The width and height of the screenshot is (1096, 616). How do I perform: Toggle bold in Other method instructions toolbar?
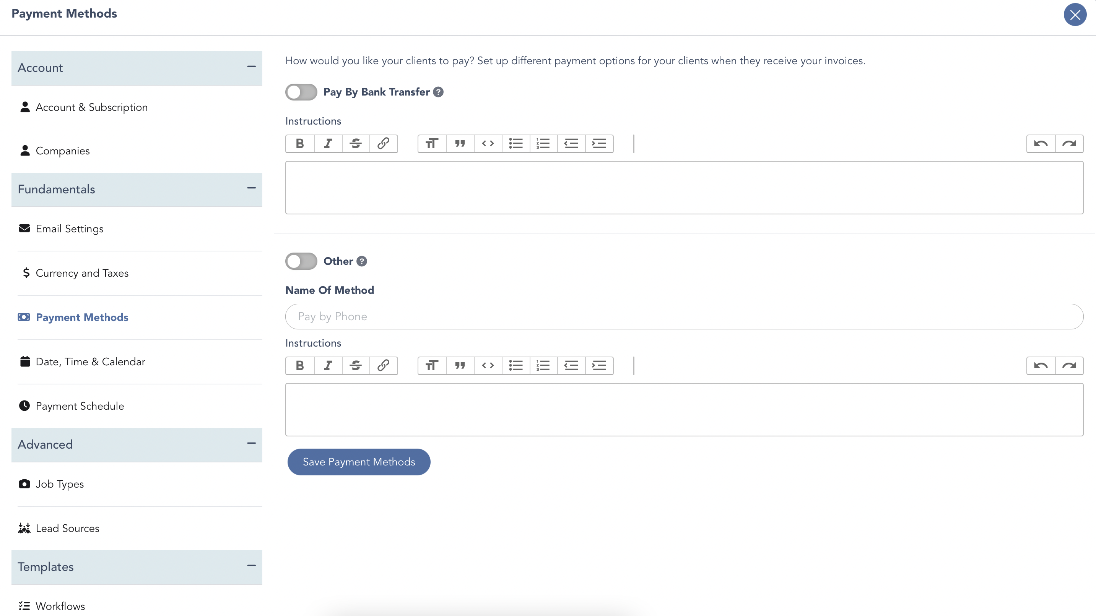pos(300,366)
